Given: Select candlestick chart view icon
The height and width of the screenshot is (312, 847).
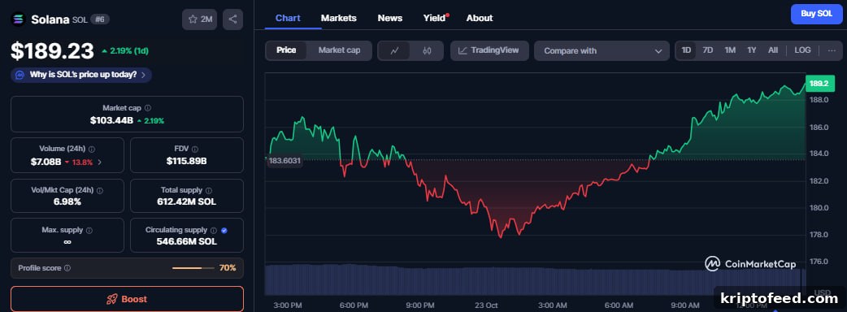Looking at the screenshot, I should (x=428, y=50).
